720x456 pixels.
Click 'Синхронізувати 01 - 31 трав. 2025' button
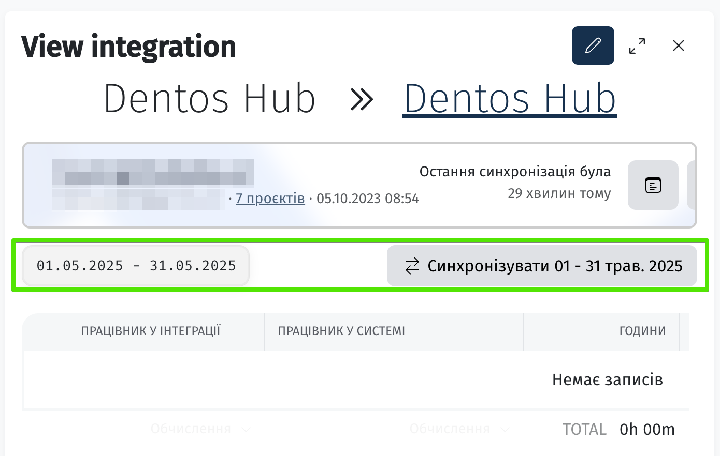pyautogui.click(x=541, y=266)
